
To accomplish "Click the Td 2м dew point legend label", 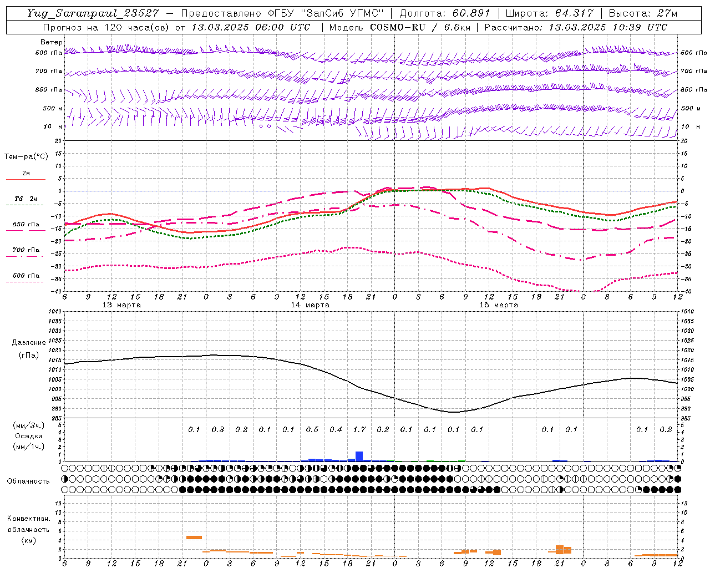I will 26,199.
